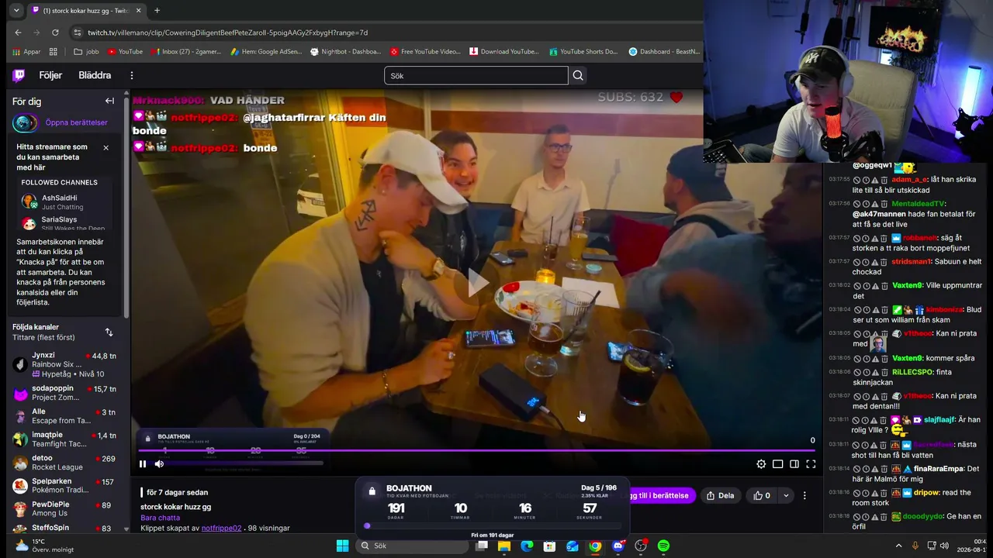Viewport: 993px width, 558px height.
Task: Open the Windows Start menu
Action: 342,546
